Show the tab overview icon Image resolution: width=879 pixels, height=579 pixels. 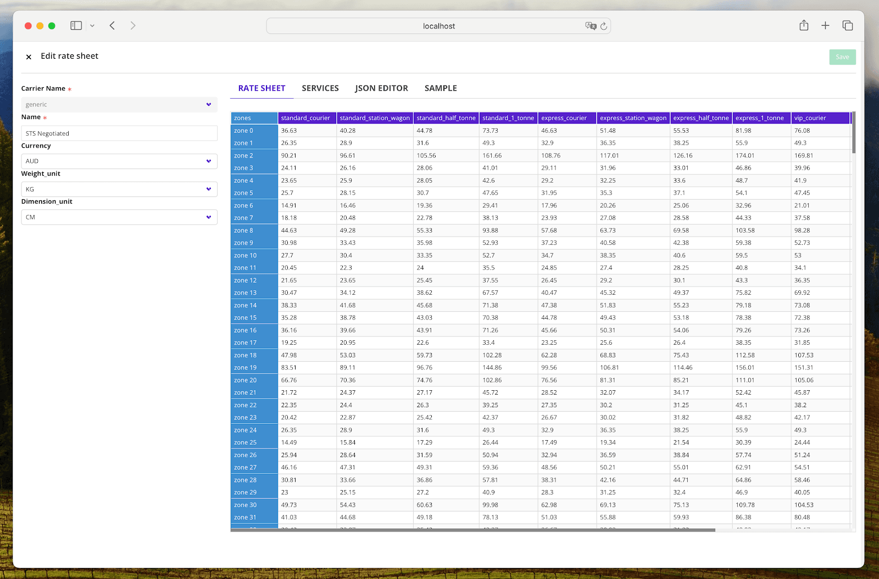847,25
